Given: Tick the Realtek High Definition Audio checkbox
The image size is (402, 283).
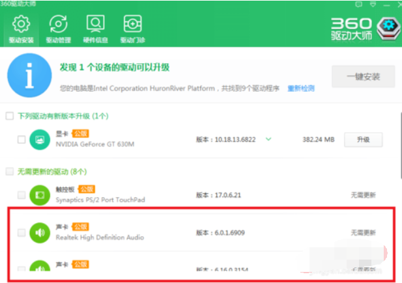Looking at the screenshot, I should pyautogui.click(x=22, y=232).
